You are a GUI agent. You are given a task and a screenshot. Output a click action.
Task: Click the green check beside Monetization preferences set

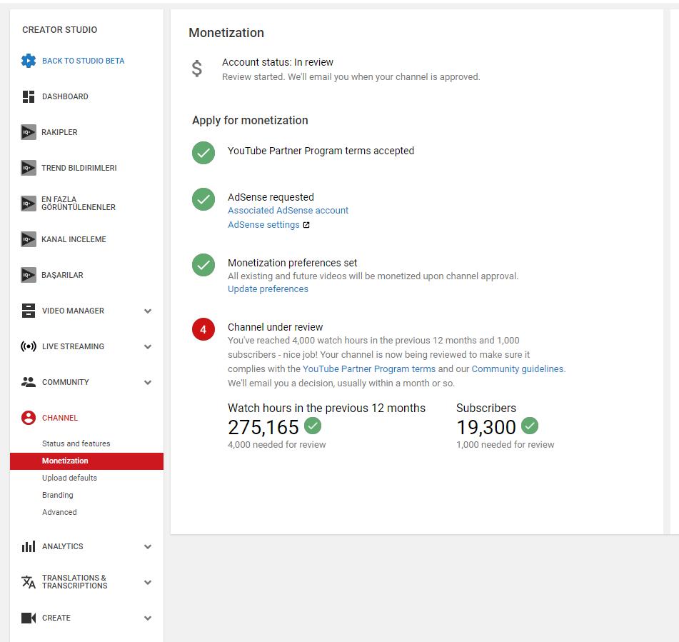(x=203, y=265)
